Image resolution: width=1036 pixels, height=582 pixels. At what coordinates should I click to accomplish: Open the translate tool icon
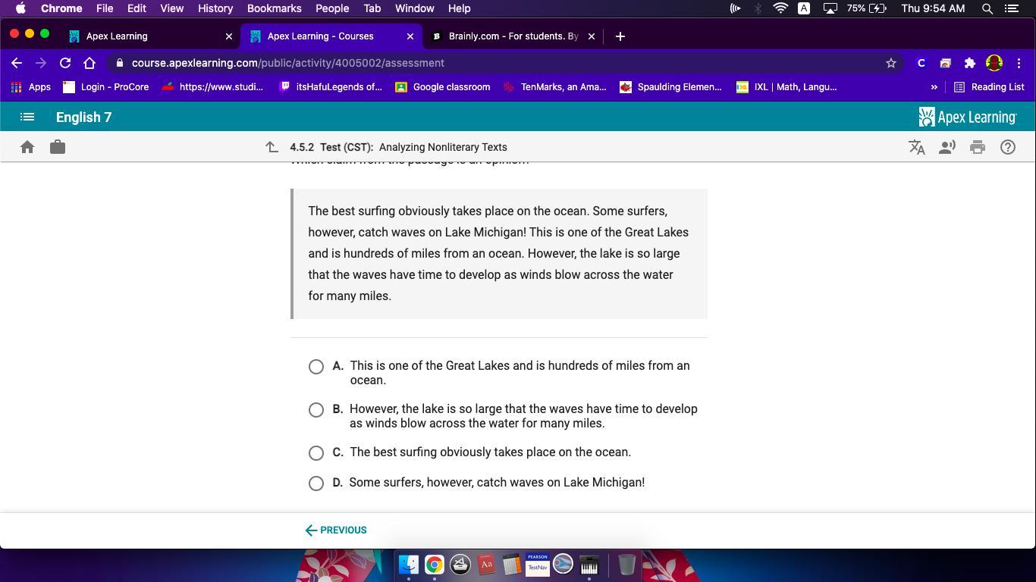pos(917,147)
